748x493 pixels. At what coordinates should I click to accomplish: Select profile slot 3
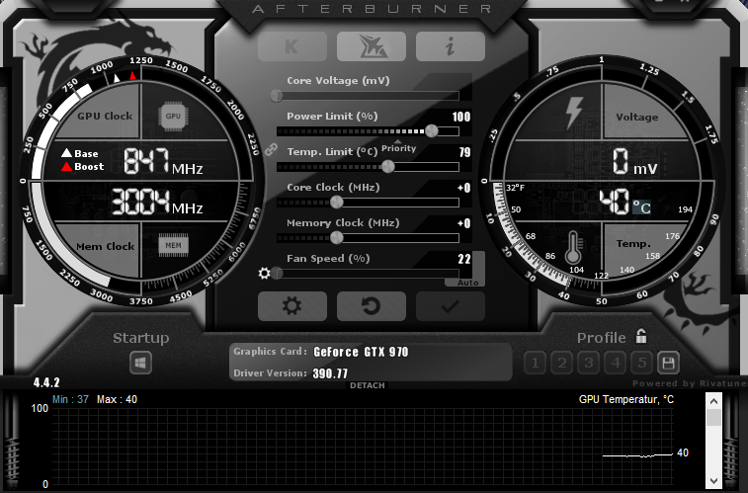click(589, 363)
